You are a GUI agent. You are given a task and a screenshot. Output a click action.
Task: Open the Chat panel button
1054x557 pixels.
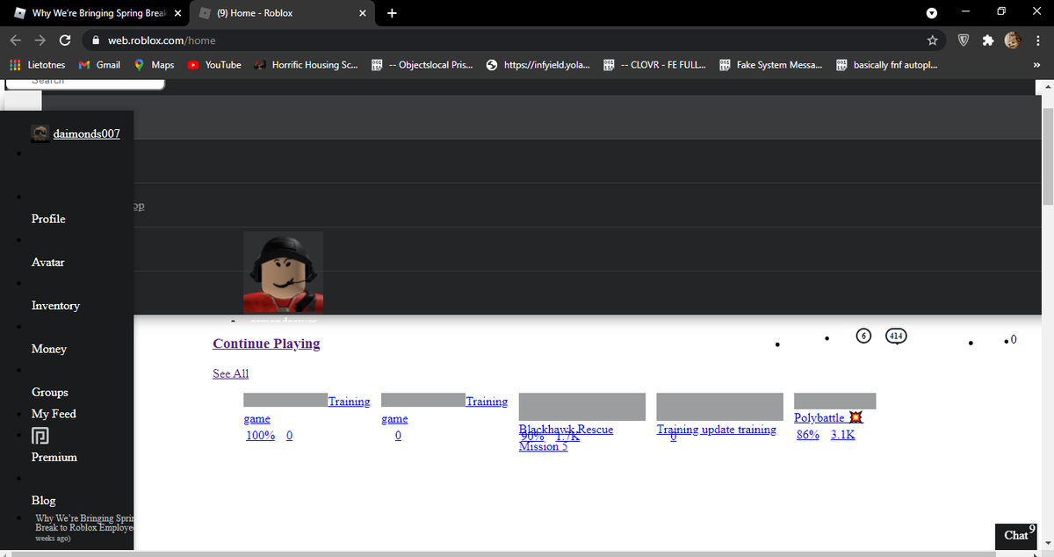(x=1016, y=535)
